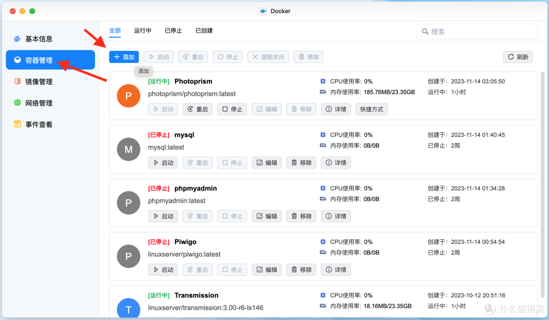
Task: Select the phpmyadmin container avatar
Action: tap(129, 203)
